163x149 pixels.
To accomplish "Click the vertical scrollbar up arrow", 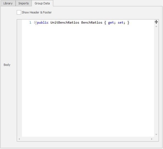I will [x=156, y=26].
